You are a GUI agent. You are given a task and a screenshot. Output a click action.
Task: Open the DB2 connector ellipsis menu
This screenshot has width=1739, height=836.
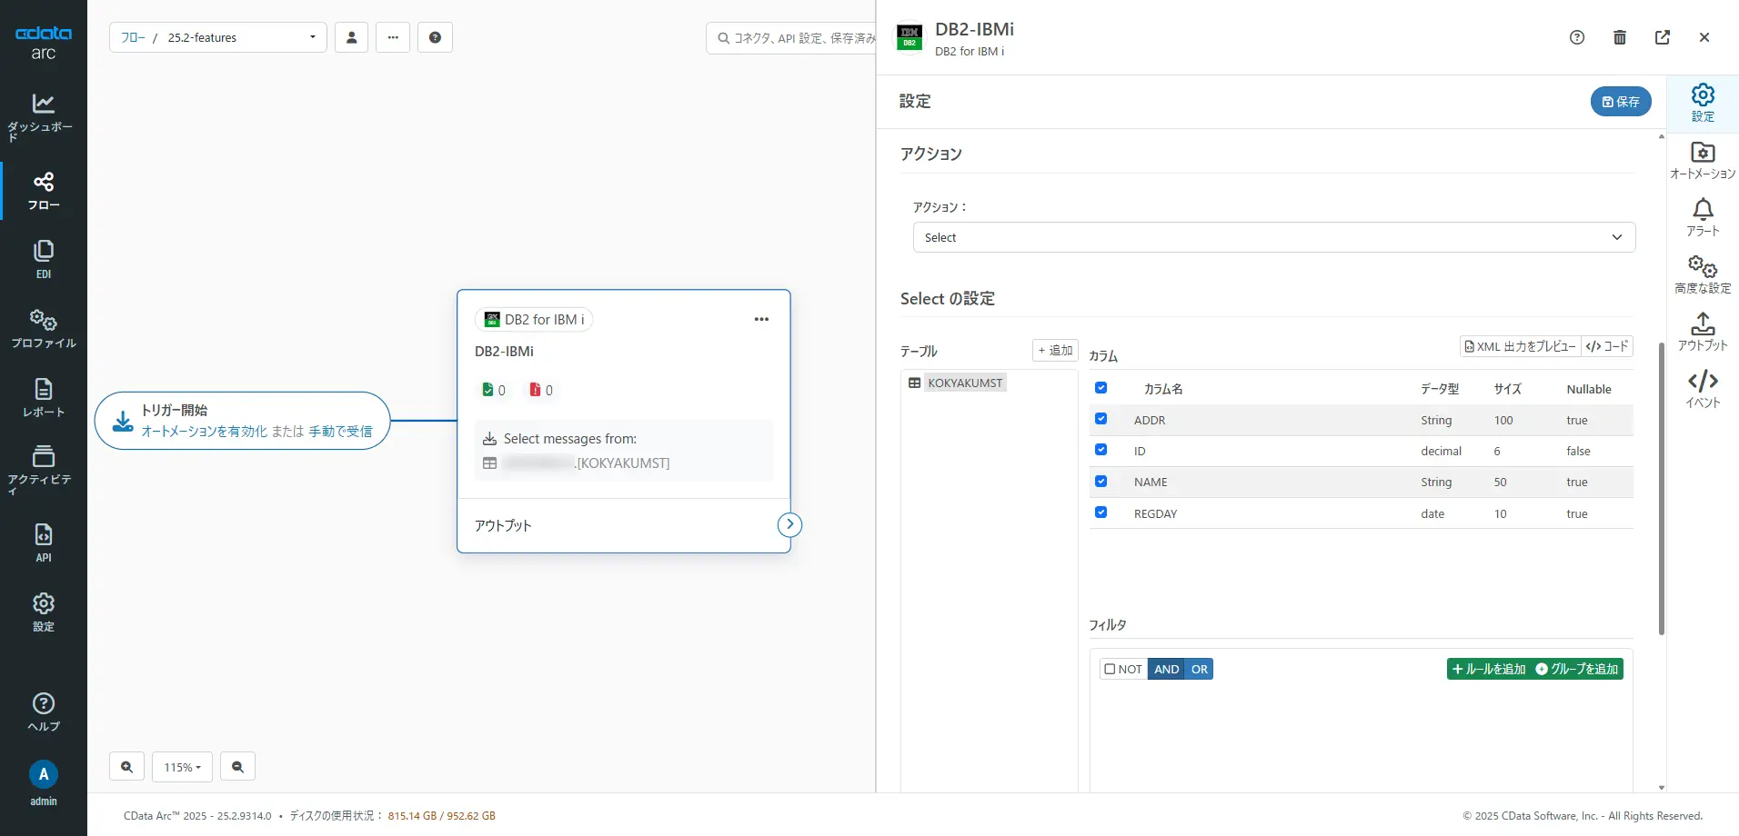click(x=761, y=319)
